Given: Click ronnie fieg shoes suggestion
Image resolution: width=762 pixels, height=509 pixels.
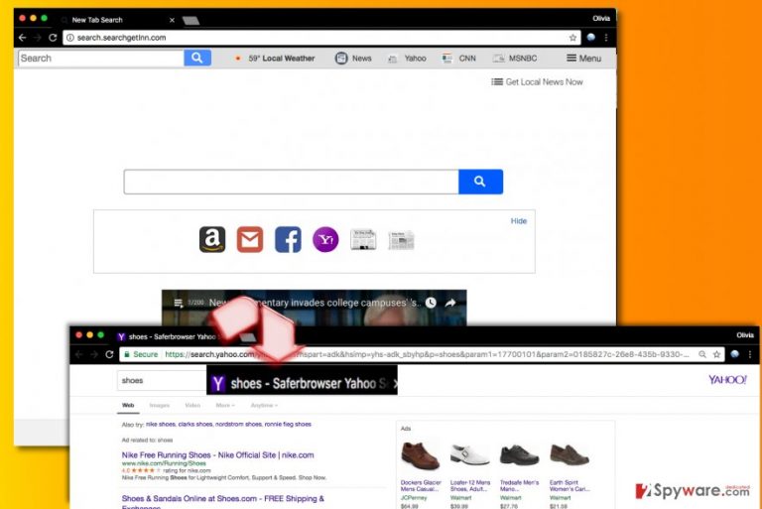Looking at the screenshot, I should click(288, 425).
